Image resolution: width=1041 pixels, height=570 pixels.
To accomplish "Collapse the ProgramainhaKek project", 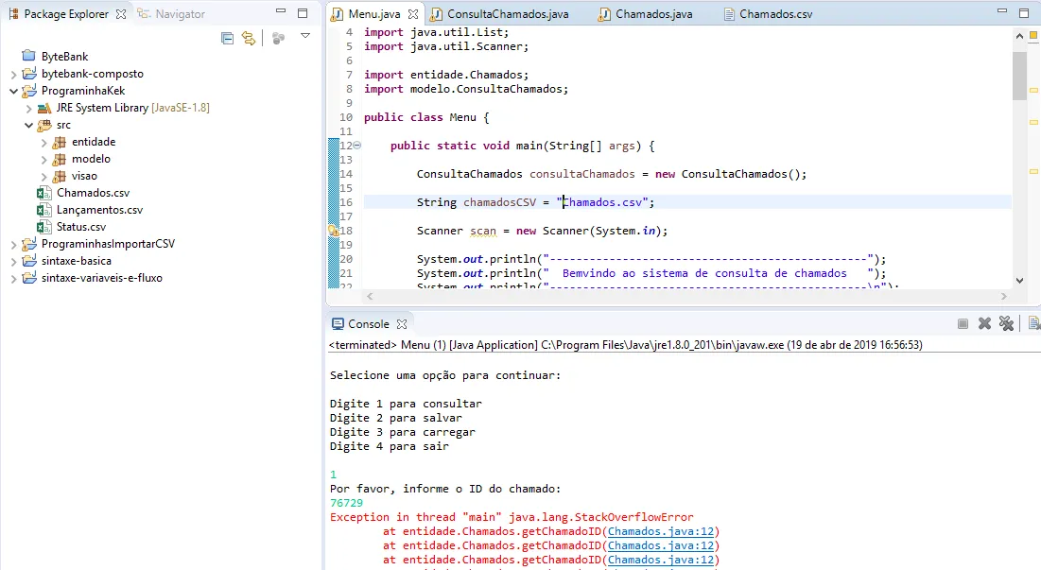I will coord(14,91).
